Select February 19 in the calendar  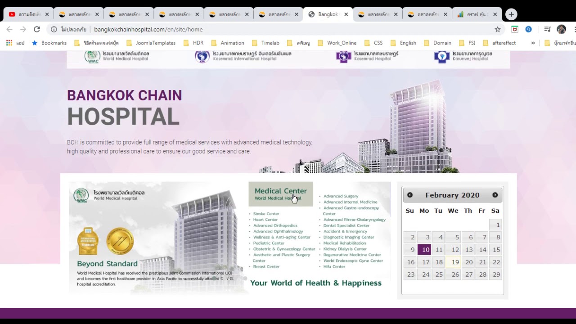[x=454, y=262]
